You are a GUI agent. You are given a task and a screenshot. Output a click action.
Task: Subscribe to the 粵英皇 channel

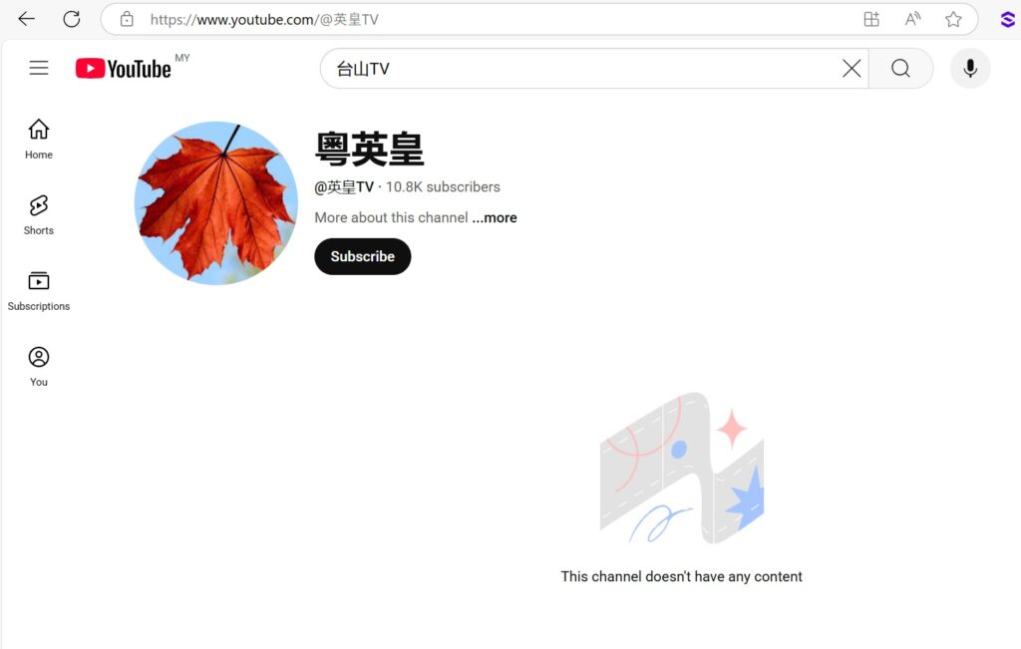(x=363, y=256)
